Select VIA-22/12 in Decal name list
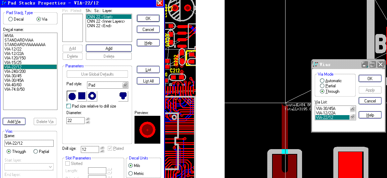 pyautogui.click(x=30, y=67)
